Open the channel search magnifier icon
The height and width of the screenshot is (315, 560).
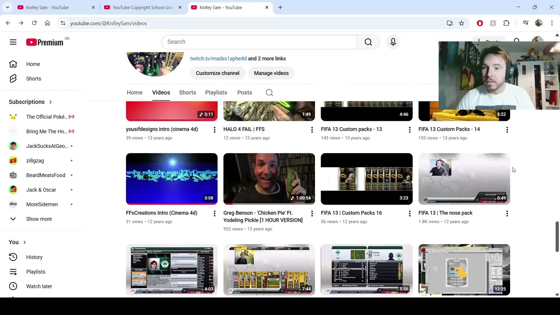point(269,93)
